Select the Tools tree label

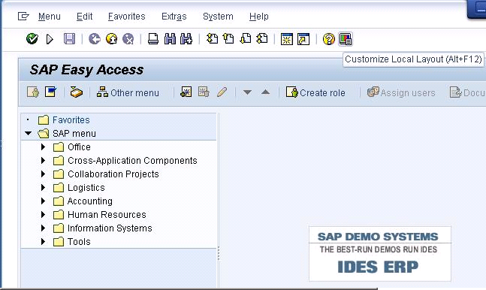pos(79,241)
